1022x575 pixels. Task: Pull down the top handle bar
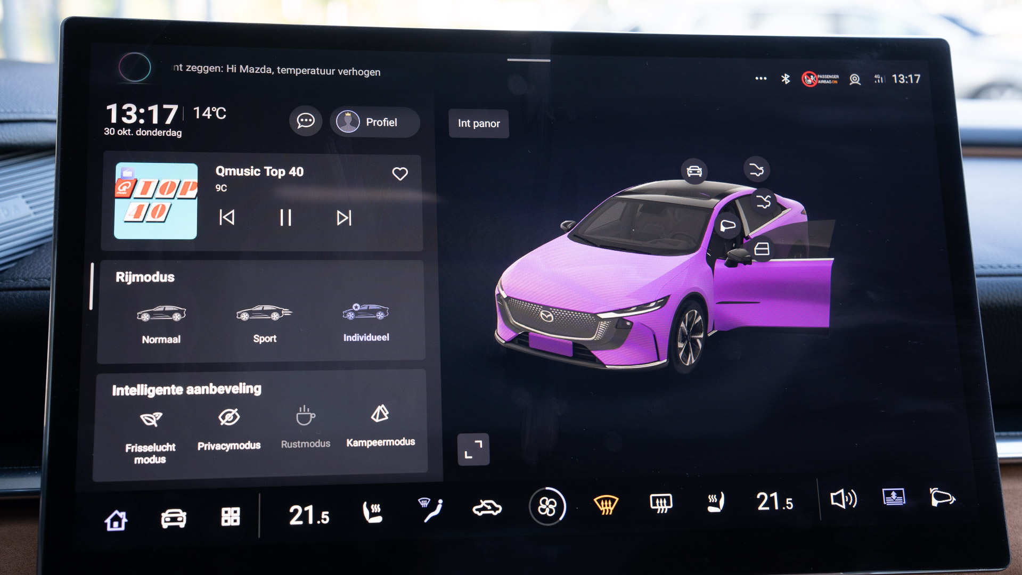pos(528,60)
